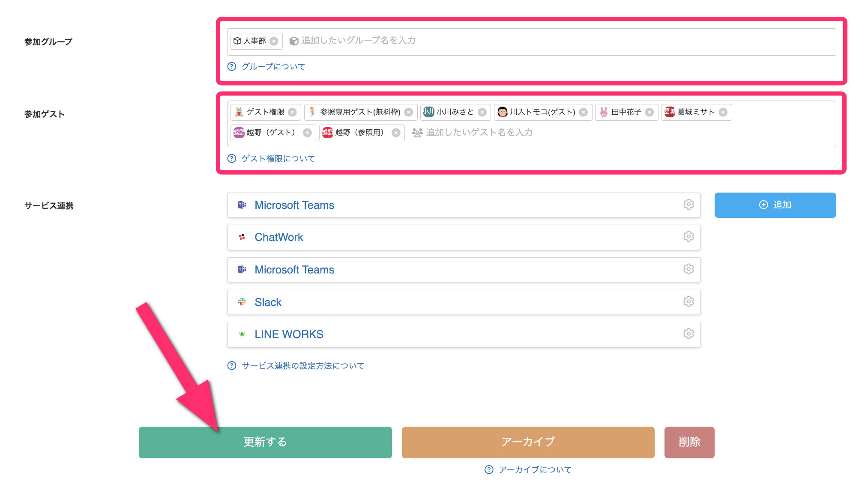Click the first Microsoft Teams logo icon
Viewport: 868px width, 493px height.
point(242,205)
